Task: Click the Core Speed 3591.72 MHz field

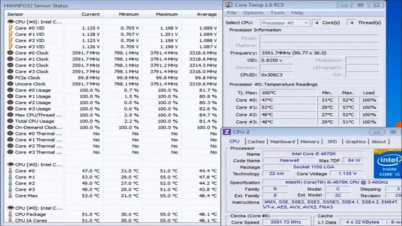Action: pyautogui.click(x=285, y=222)
